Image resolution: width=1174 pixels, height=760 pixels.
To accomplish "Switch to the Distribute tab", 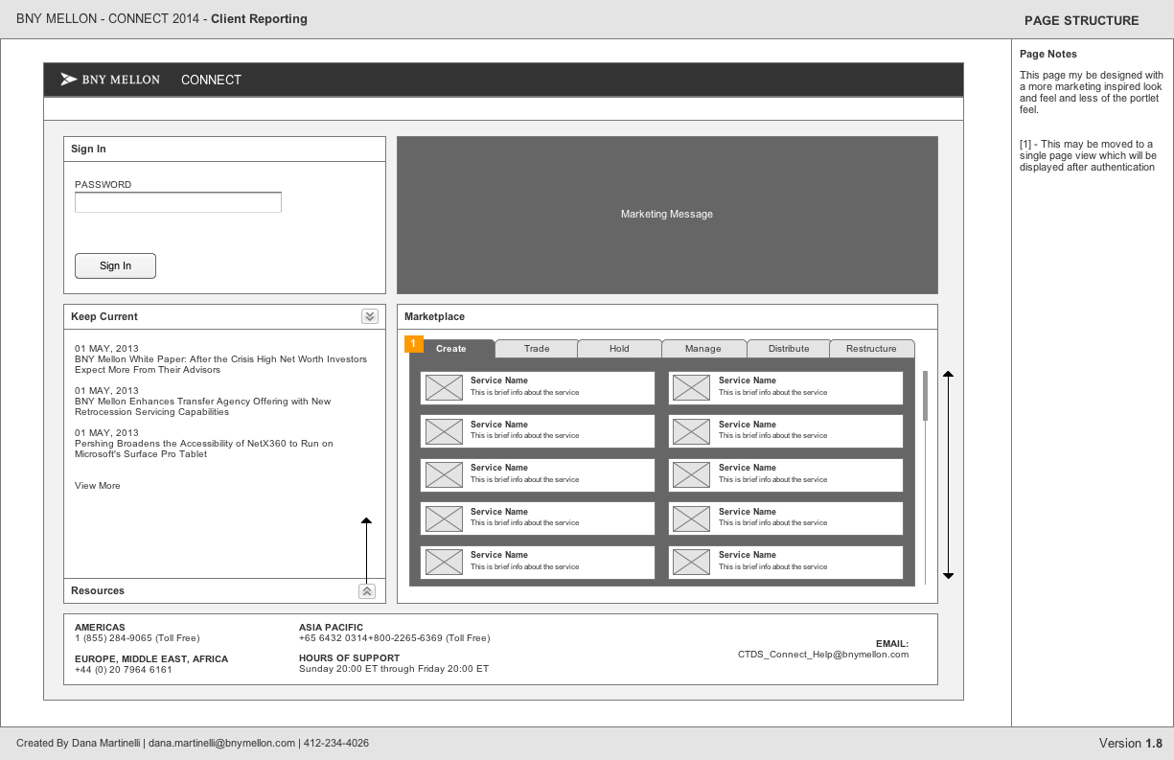I will coord(789,349).
